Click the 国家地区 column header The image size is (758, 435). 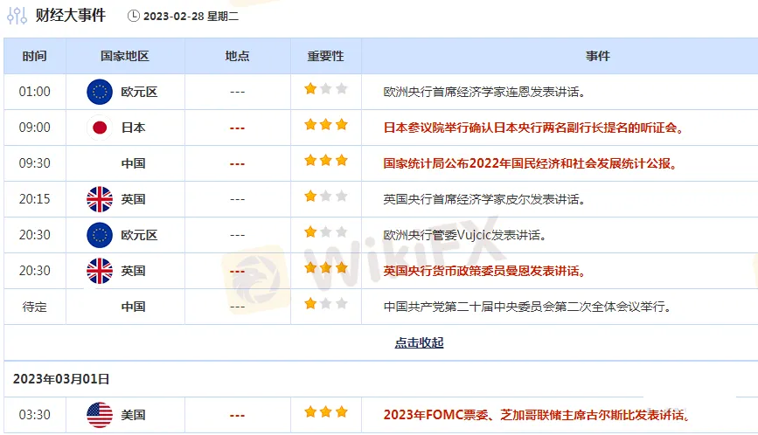pos(125,56)
